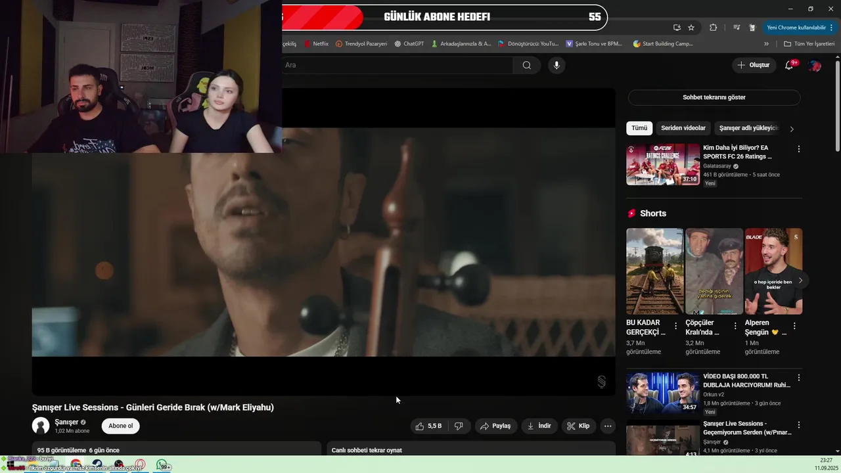This screenshot has width=841, height=473.
Task: Open the VİDEO BAŞI 800.000 TL thumbnail
Action: pyautogui.click(x=663, y=393)
